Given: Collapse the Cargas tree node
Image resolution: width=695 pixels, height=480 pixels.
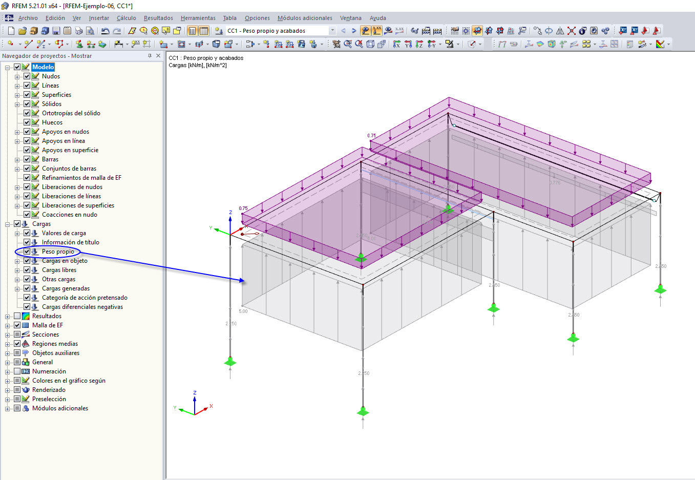Looking at the screenshot, I should click(8, 224).
